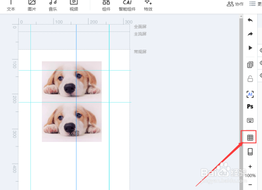262x190 pixels.
Task: Open the 音乐 music tool
Action: [53, 6]
